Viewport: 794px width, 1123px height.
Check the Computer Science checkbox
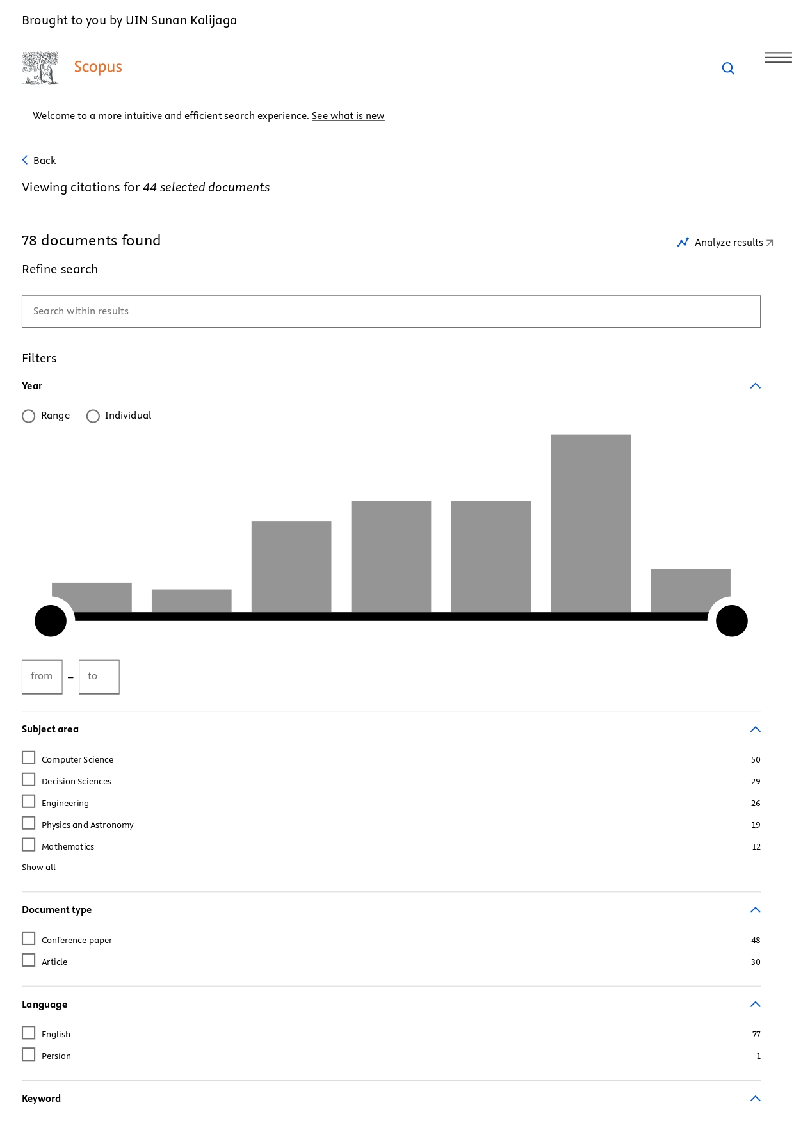29,758
